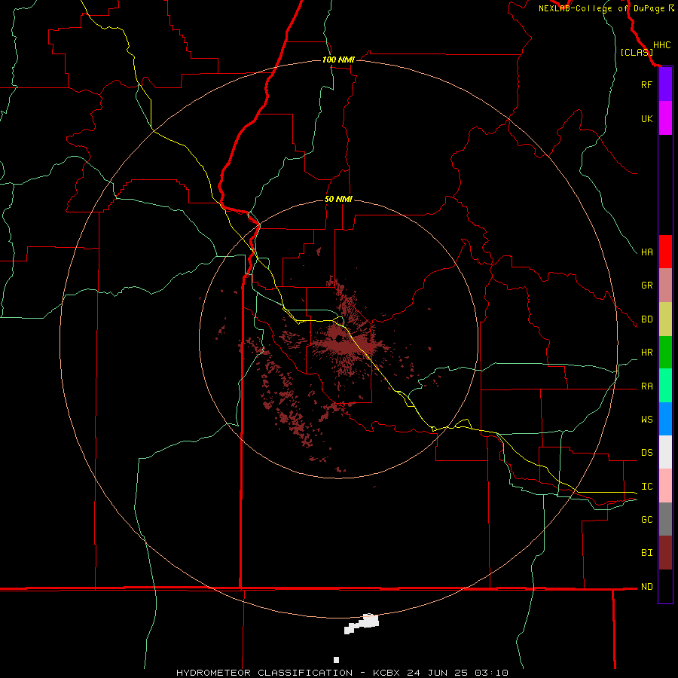678x678 pixels.
Task: Click the UK legend label
Action: (646, 119)
